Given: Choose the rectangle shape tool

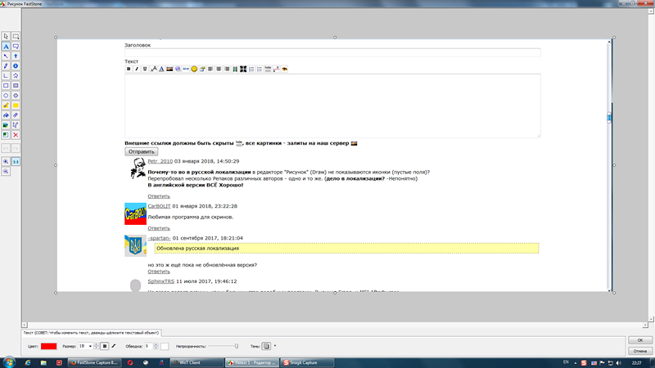Looking at the screenshot, I should coord(6,85).
